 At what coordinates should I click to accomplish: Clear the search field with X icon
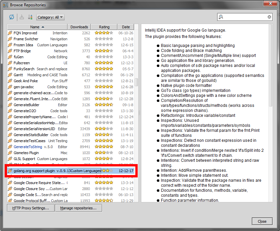pos(269,17)
